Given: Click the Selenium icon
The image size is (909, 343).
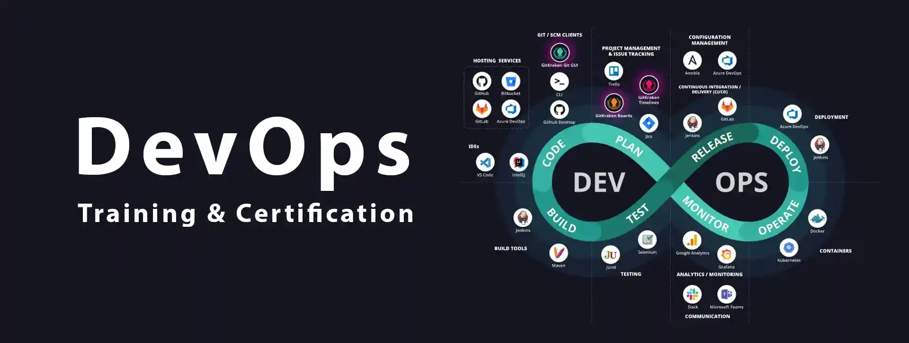Looking at the screenshot, I should tap(647, 240).
